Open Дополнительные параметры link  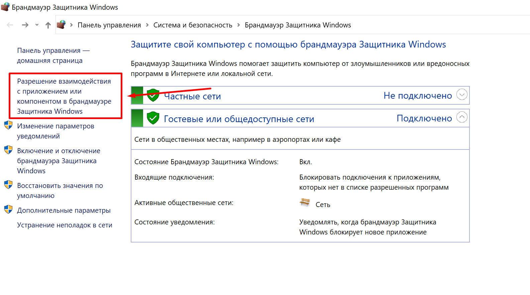tap(64, 210)
